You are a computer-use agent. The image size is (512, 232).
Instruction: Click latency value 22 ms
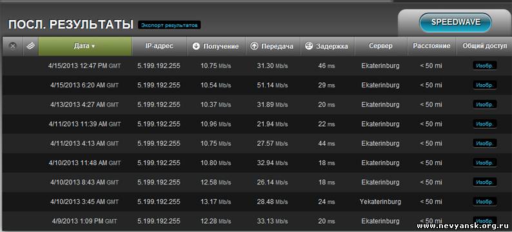[x=326, y=124]
